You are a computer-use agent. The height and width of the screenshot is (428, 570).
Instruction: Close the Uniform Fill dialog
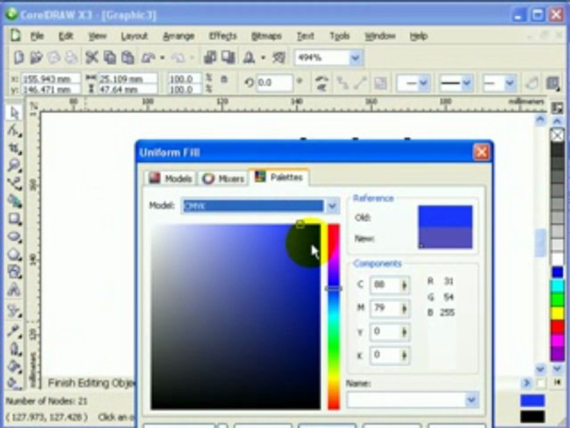482,152
